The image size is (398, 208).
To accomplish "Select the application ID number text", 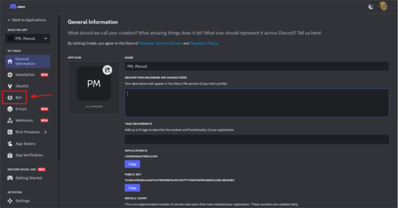I will coord(141,156).
